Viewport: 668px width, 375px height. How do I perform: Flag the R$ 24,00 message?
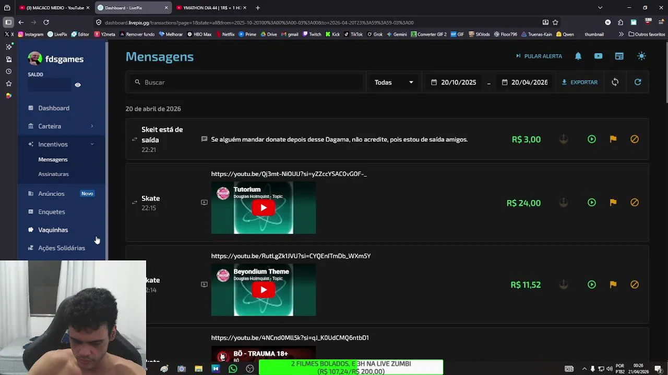pyautogui.click(x=613, y=203)
